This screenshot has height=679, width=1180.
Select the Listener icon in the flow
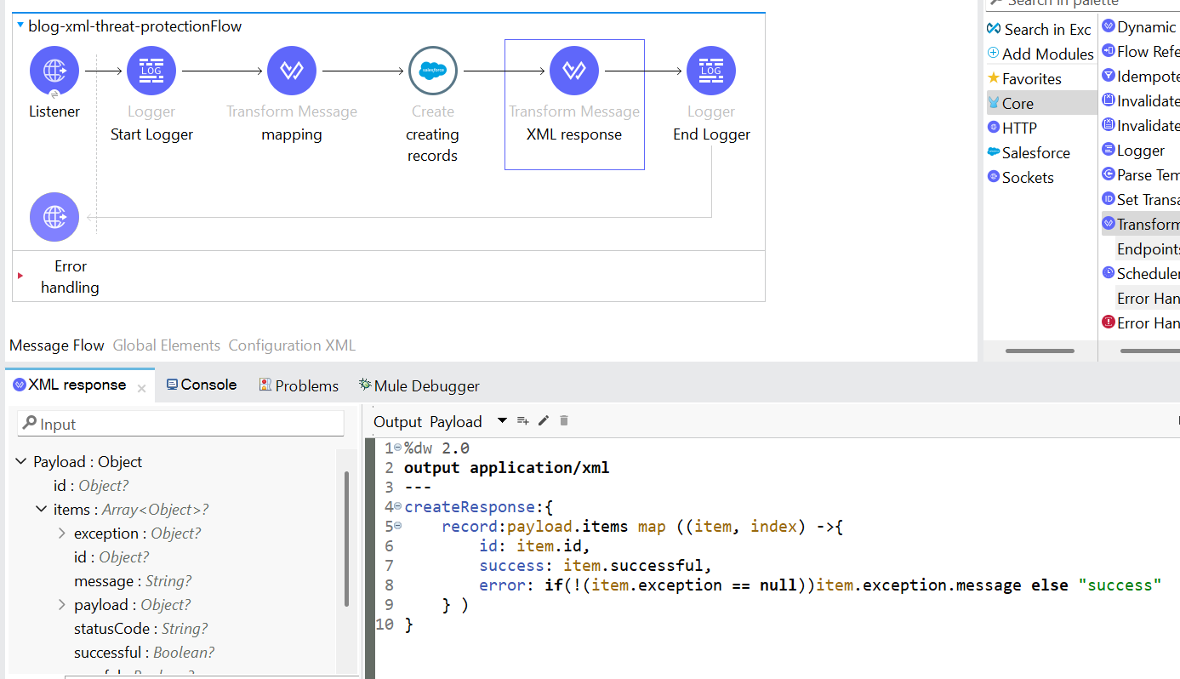point(54,71)
